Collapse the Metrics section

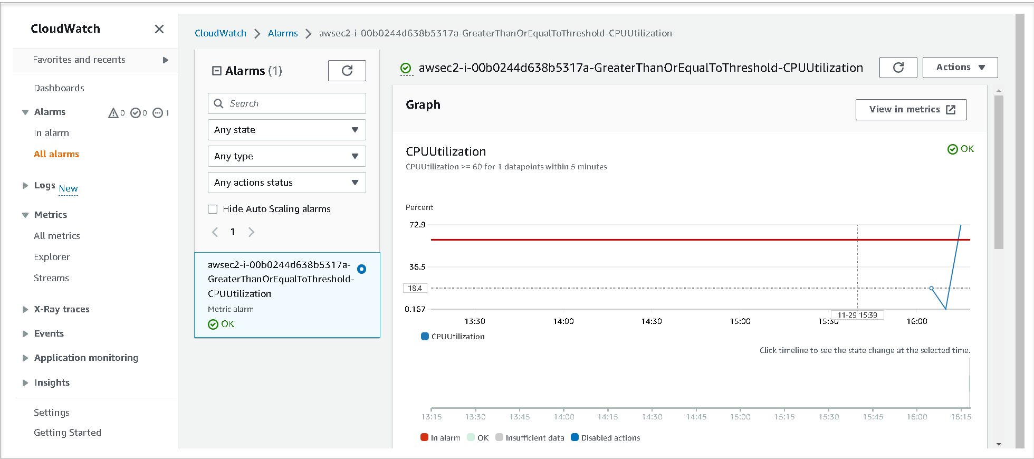(25, 215)
